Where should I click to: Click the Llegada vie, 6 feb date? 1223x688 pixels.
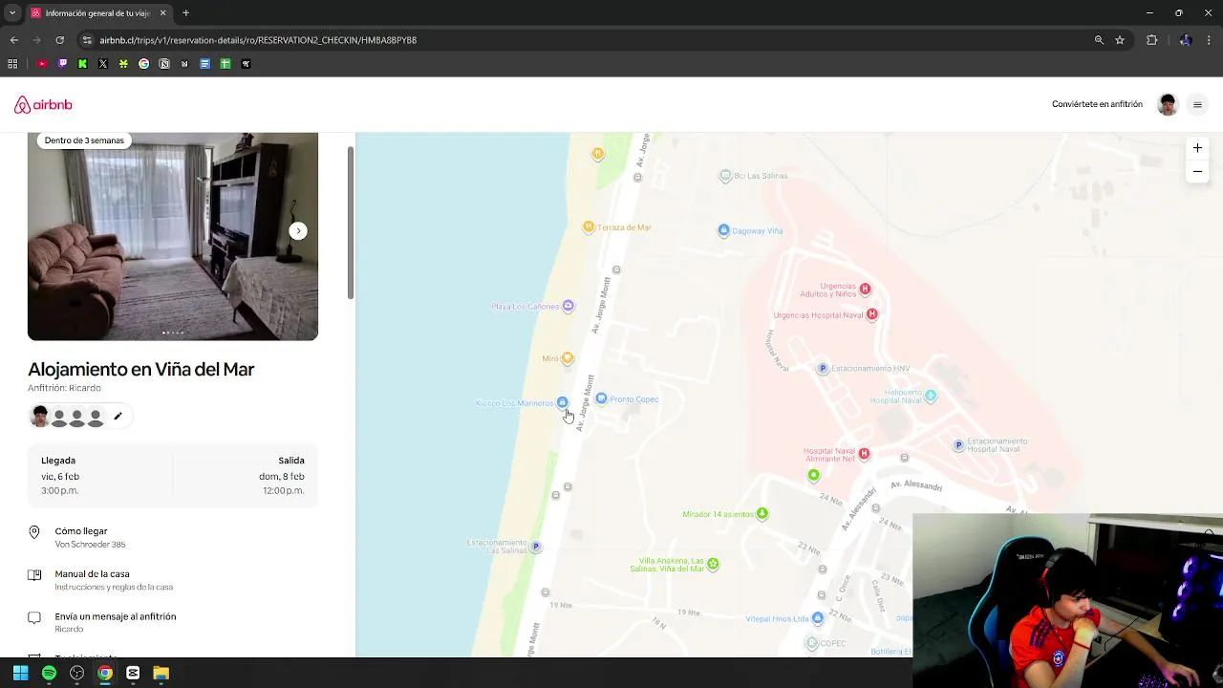[x=60, y=476]
